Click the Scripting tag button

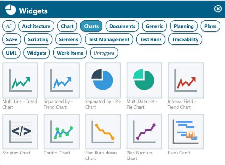click(x=38, y=39)
